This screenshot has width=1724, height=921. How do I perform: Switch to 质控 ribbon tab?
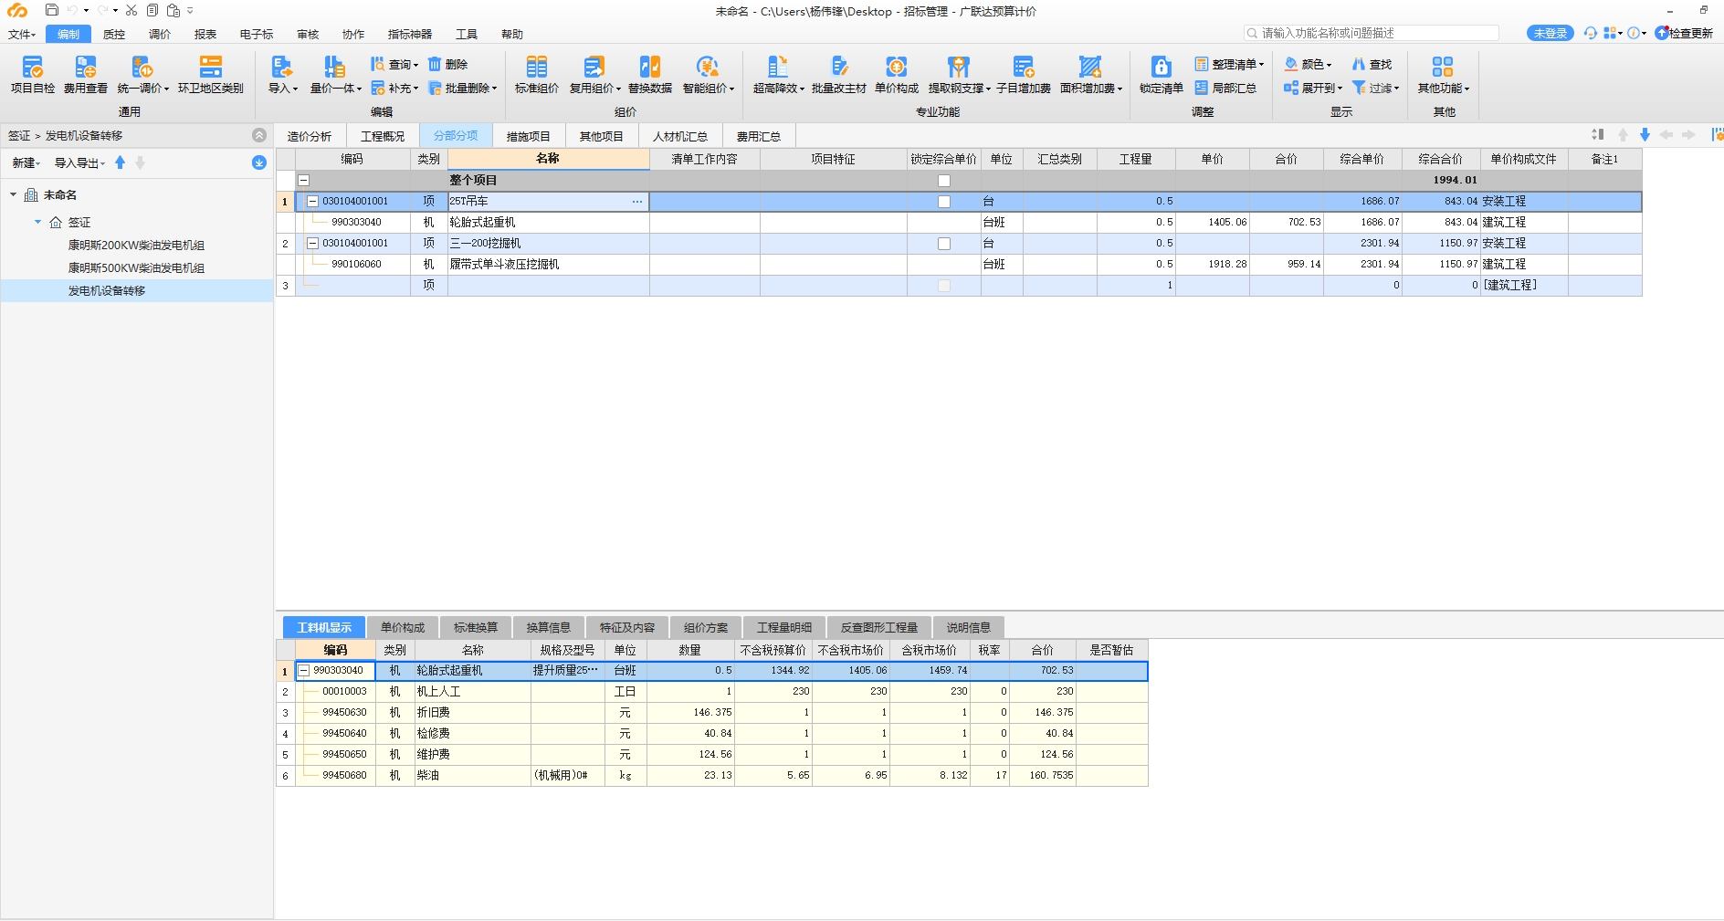114,34
